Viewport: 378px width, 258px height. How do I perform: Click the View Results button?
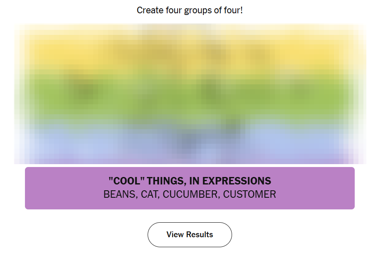click(190, 235)
